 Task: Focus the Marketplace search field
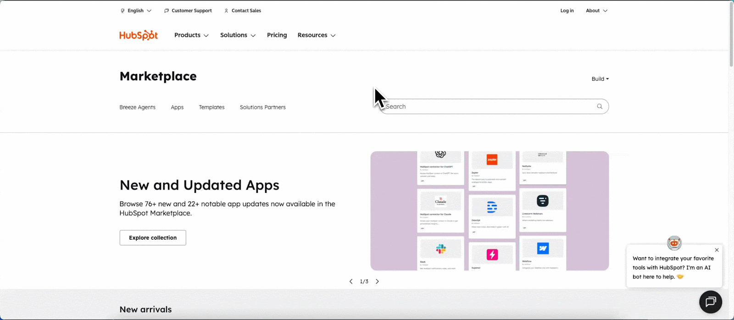tap(493, 107)
